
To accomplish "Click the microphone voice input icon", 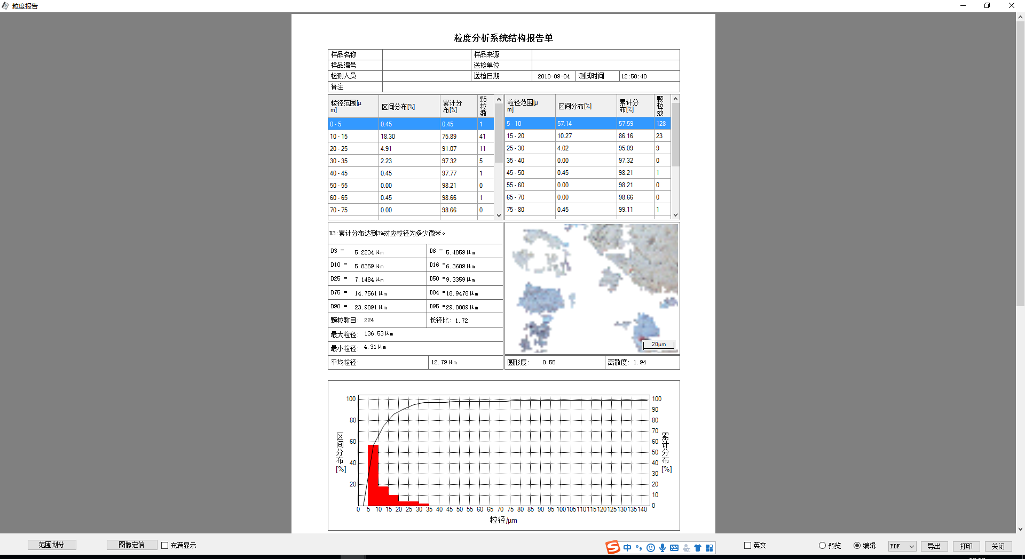I will [x=662, y=548].
